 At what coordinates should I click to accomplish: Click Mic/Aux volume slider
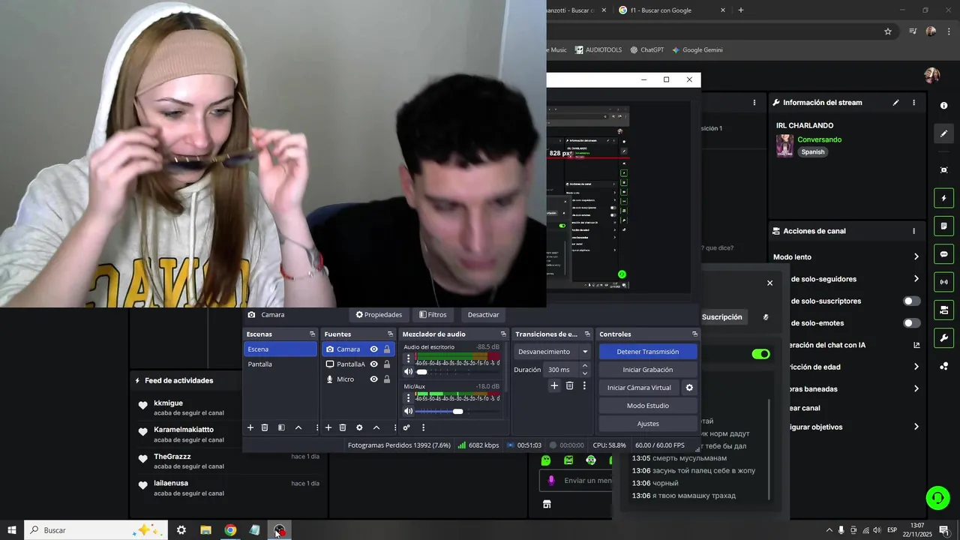click(x=457, y=411)
